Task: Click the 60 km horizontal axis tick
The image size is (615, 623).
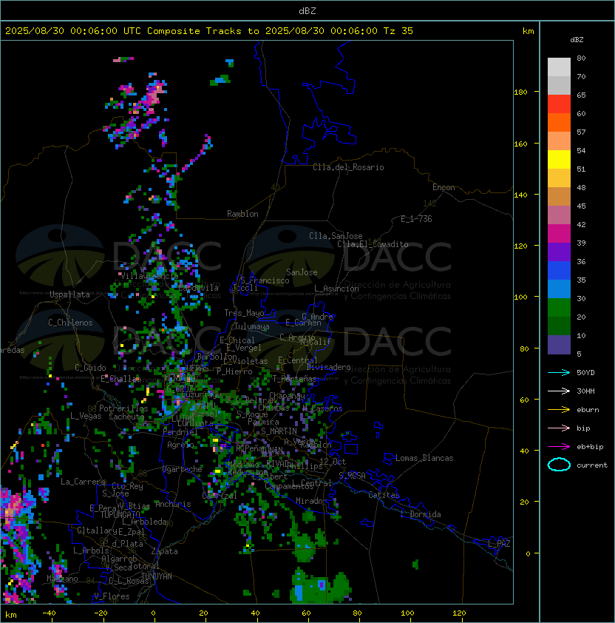Action: [x=306, y=613]
